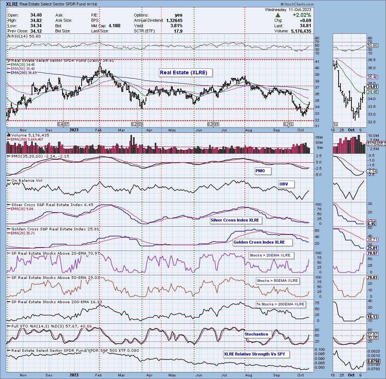The height and width of the screenshot is (379, 386).
Task: Click SP Real Estate Stocks Above 20-EMA legend
Action: coord(53,253)
